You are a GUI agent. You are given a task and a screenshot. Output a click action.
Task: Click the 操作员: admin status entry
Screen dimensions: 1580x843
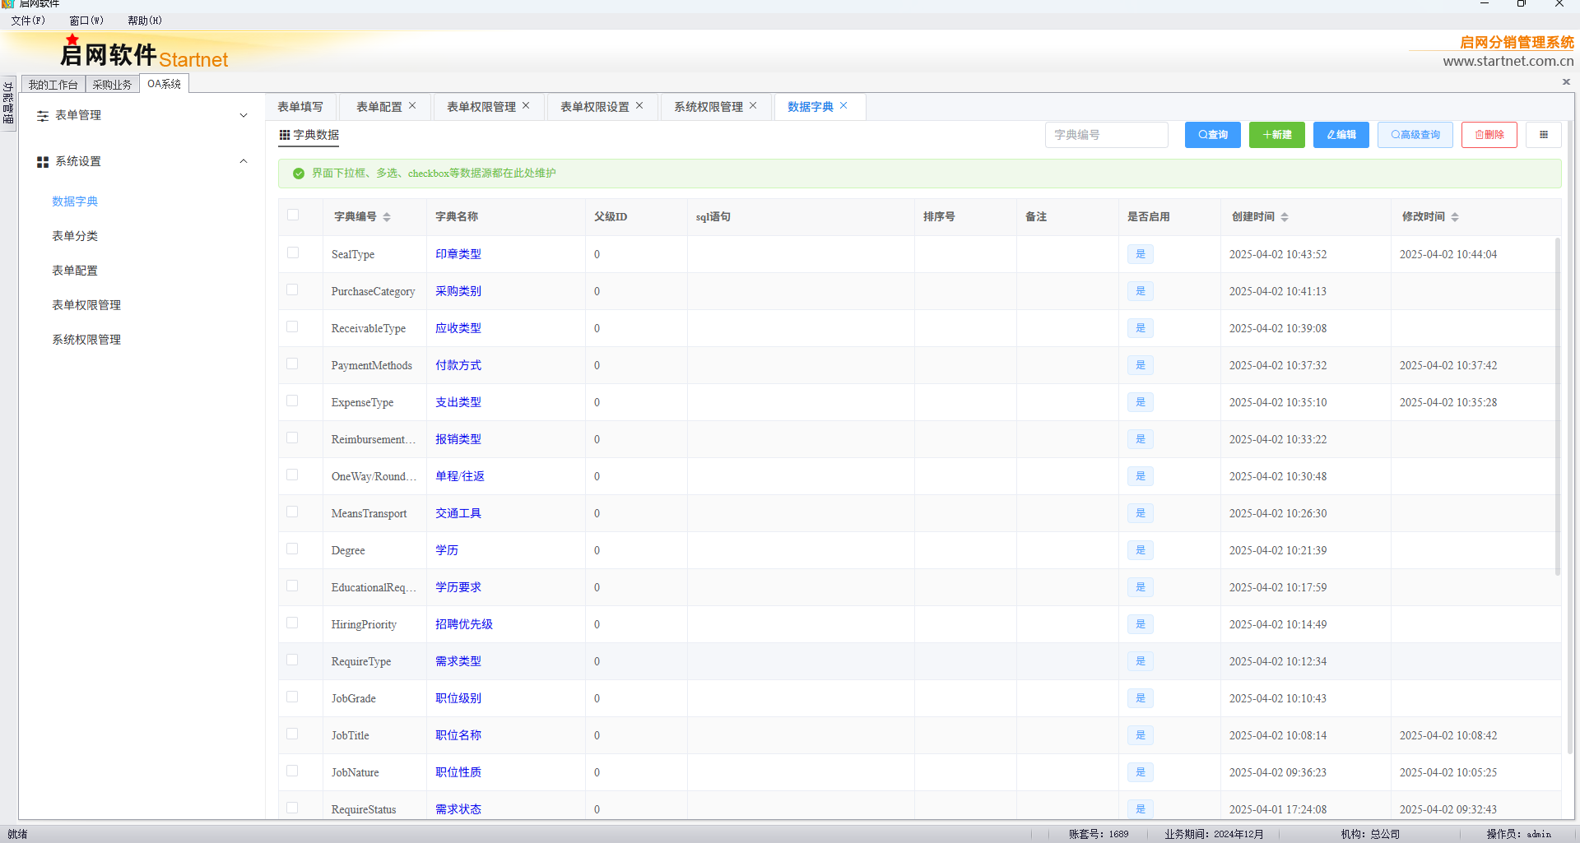tap(1518, 834)
